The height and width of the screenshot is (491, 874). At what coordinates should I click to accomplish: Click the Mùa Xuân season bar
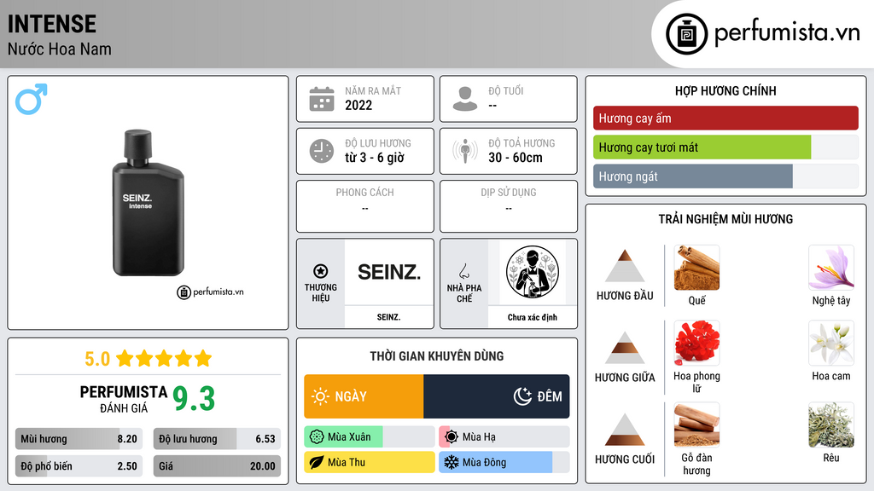coord(369,437)
